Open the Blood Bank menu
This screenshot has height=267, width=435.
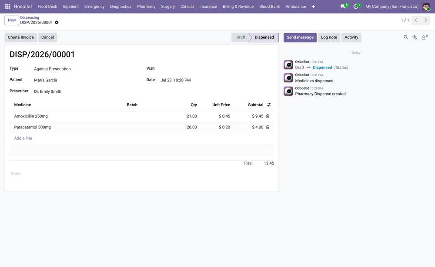[269, 7]
